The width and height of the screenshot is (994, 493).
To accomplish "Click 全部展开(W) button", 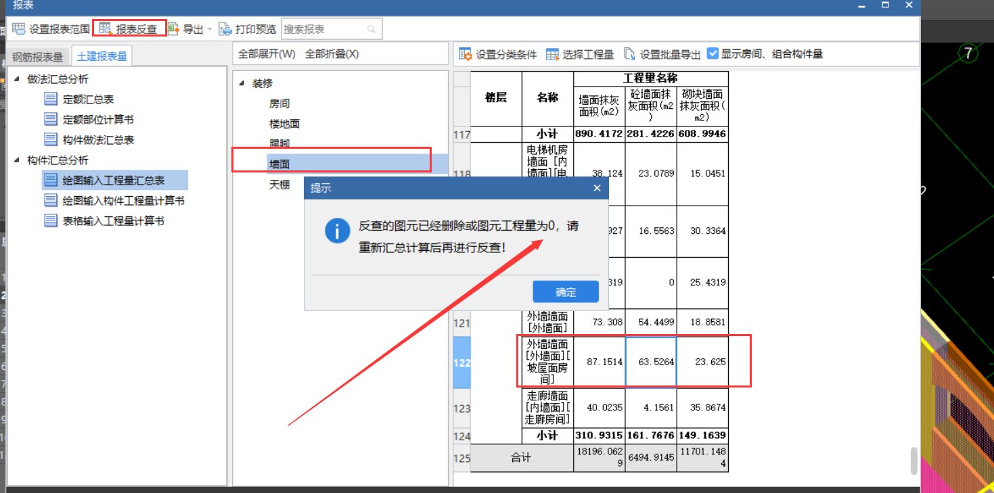I will 267,54.
